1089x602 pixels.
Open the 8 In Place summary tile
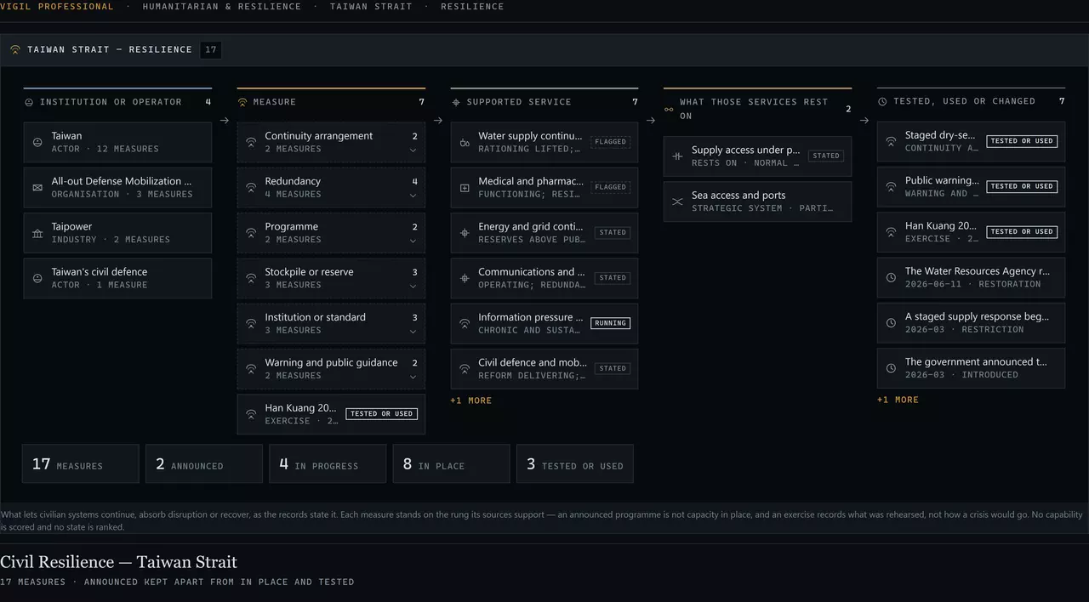point(452,464)
